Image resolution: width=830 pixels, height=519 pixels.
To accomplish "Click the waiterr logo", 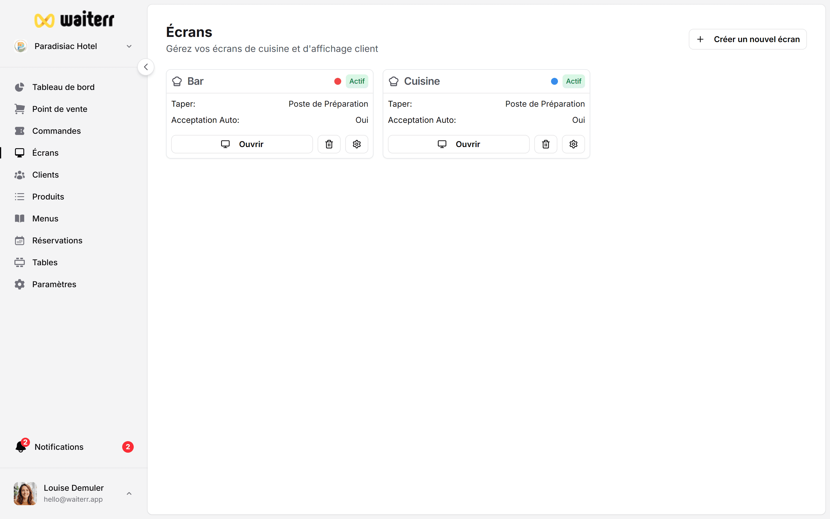I will [x=74, y=19].
